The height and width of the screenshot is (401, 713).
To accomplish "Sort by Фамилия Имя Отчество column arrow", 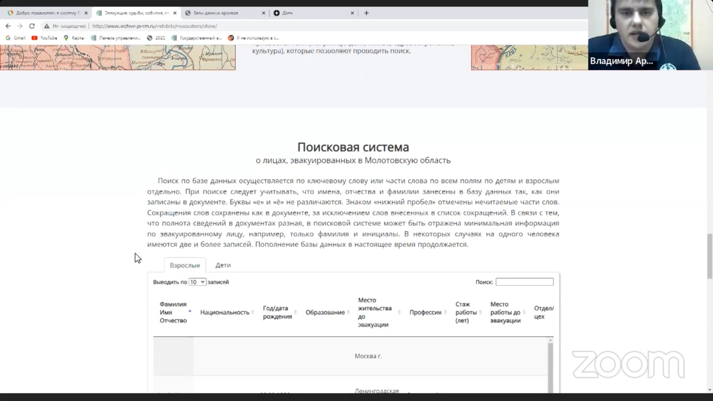I will coord(190,311).
